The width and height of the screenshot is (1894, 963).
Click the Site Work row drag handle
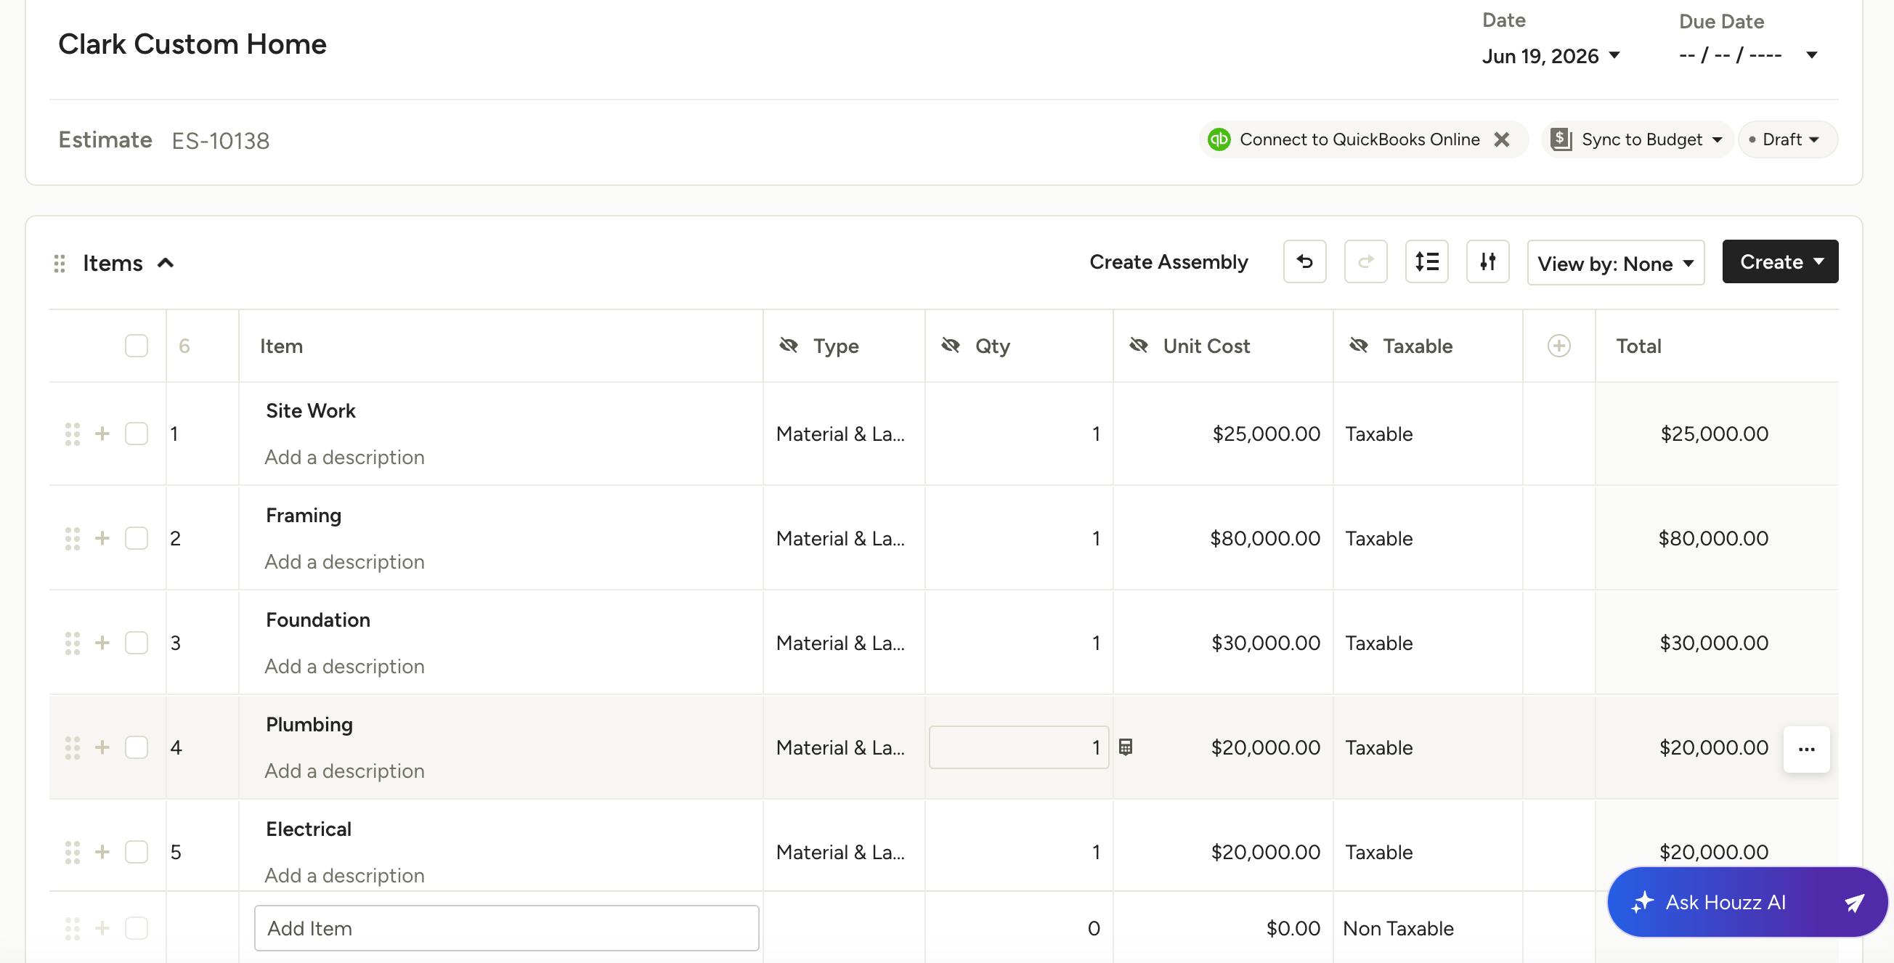tap(72, 434)
